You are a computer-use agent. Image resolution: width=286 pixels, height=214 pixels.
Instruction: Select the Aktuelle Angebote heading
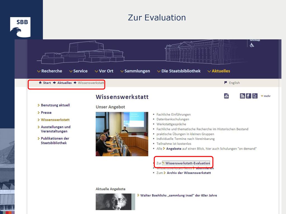pos(111,189)
